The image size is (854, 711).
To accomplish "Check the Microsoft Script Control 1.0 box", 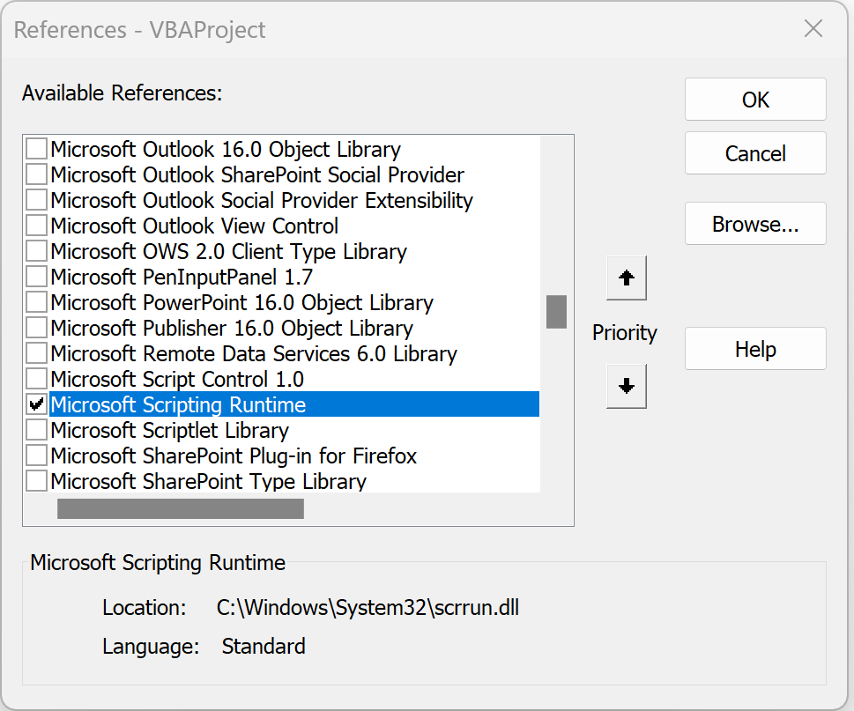I will tap(36, 379).
